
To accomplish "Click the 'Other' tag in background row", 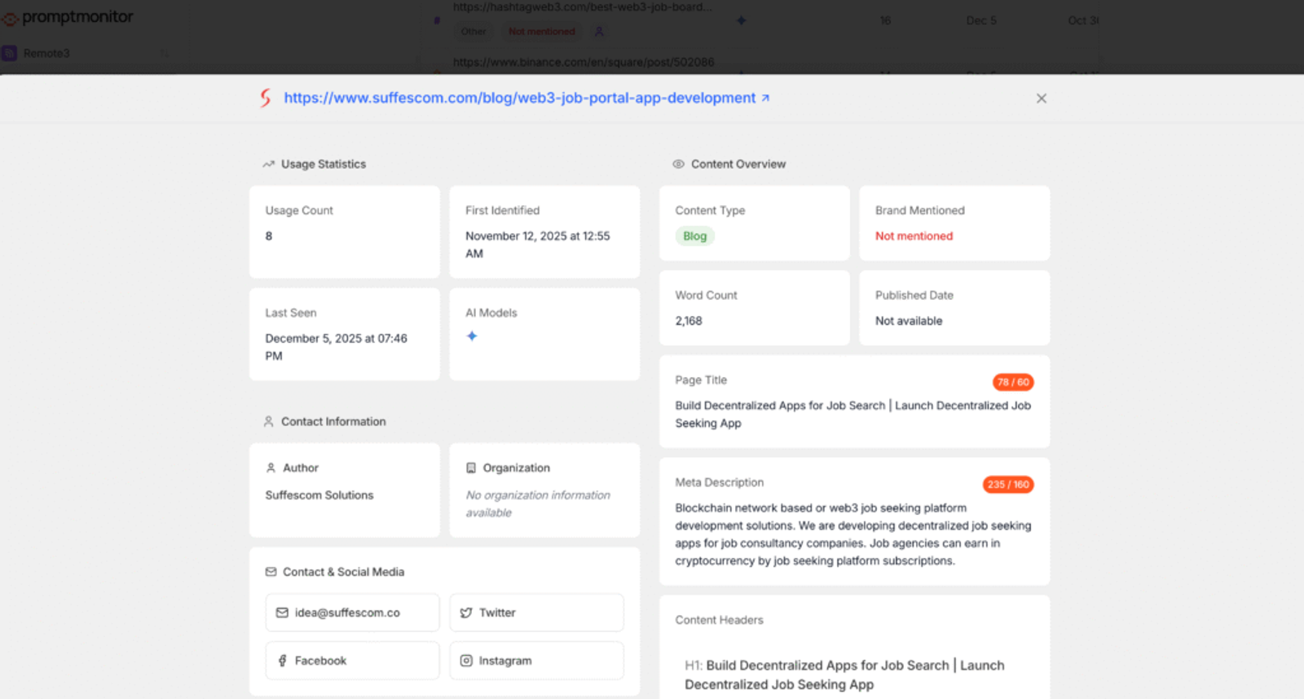I will pyautogui.click(x=474, y=32).
